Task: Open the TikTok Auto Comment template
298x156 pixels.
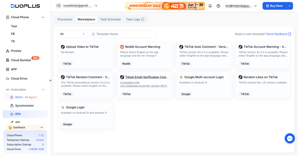Action: click(204, 55)
